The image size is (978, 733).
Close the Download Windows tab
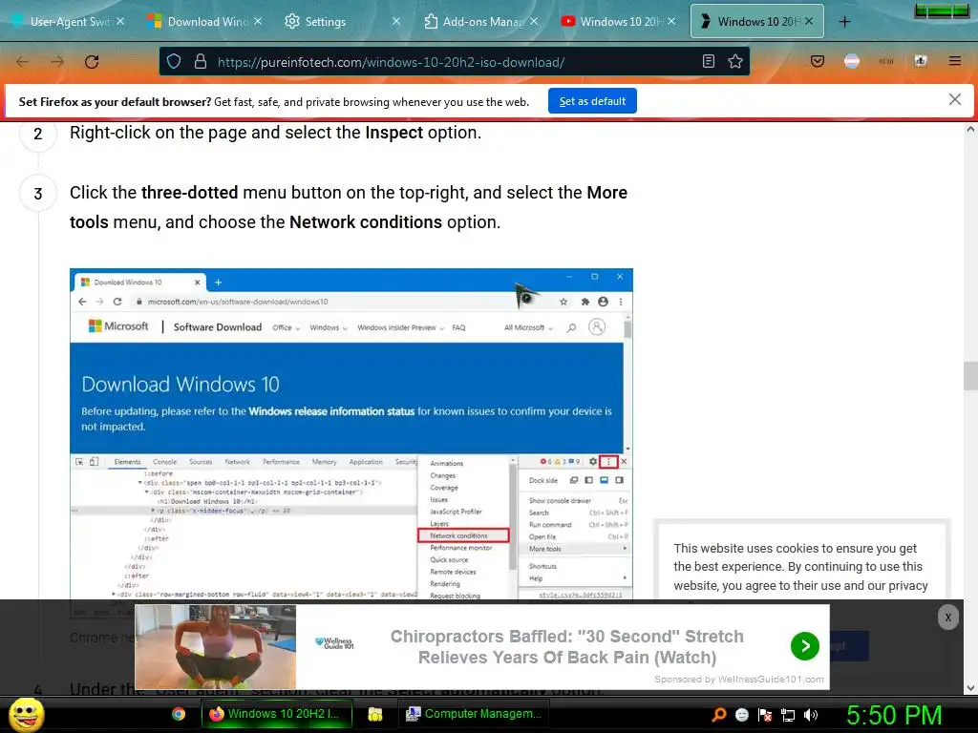(x=258, y=21)
